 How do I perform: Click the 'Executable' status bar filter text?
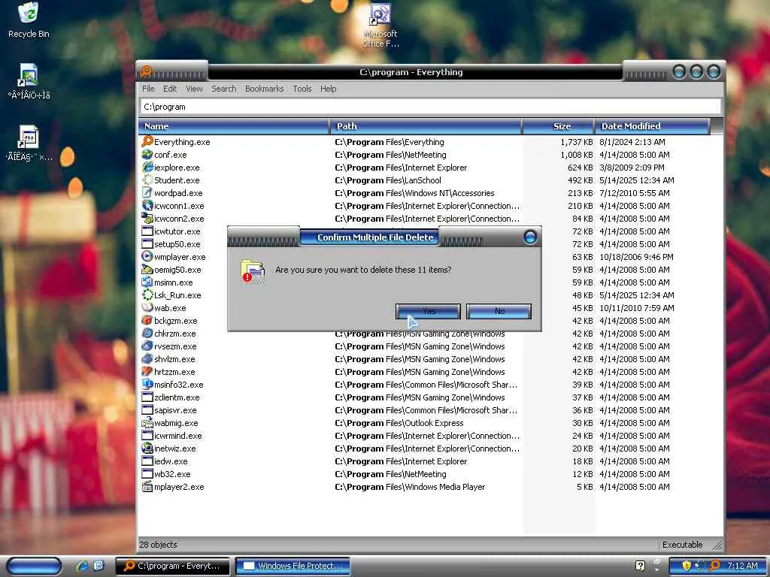point(682,545)
